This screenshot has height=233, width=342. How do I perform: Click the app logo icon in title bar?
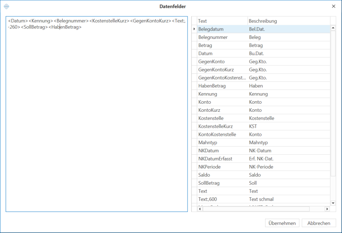coord(7,7)
